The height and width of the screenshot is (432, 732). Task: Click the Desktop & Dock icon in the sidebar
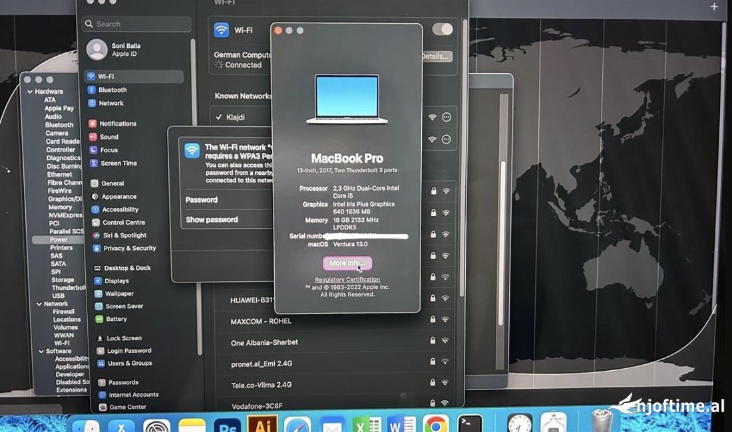(97, 268)
